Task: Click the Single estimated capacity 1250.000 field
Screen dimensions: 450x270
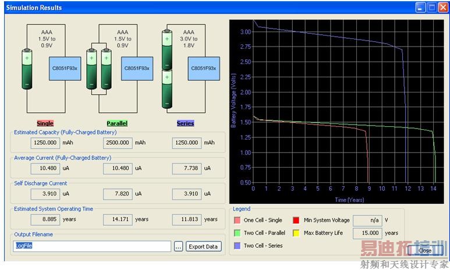Action: (44, 143)
